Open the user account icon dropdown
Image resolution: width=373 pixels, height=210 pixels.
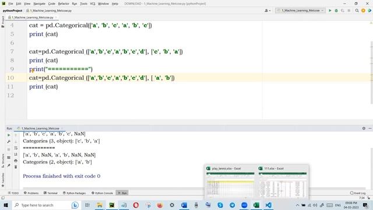pyautogui.click(x=268, y=10)
